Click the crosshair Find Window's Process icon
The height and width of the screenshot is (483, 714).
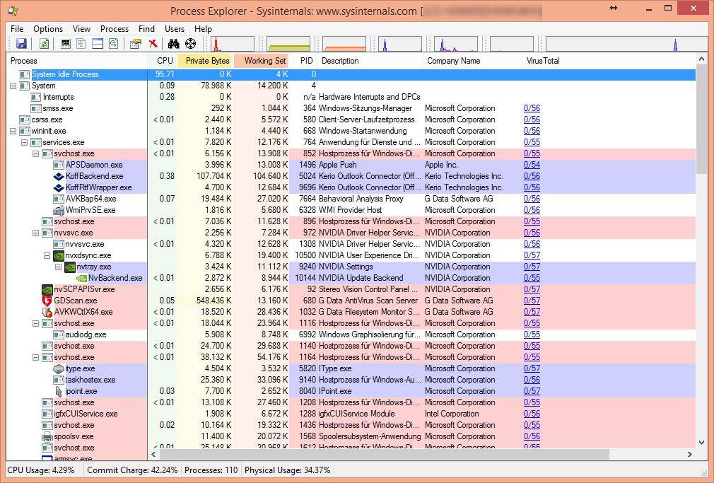(x=190, y=44)
